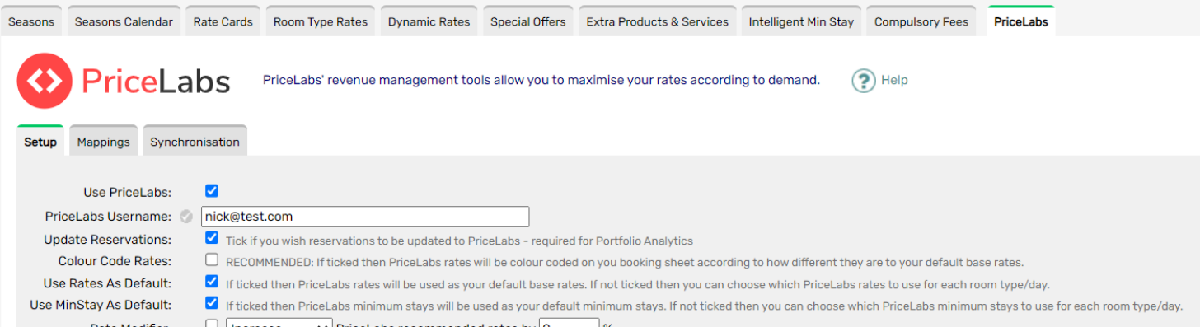
Task: Enable the Colour Code Rates checkbox
Action: pos(212,260)
